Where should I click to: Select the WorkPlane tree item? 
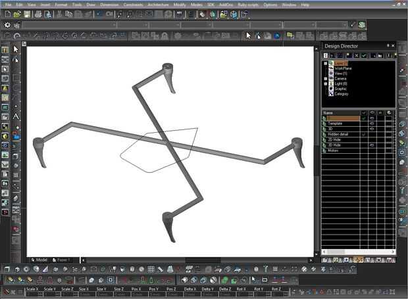coord(342,68)
